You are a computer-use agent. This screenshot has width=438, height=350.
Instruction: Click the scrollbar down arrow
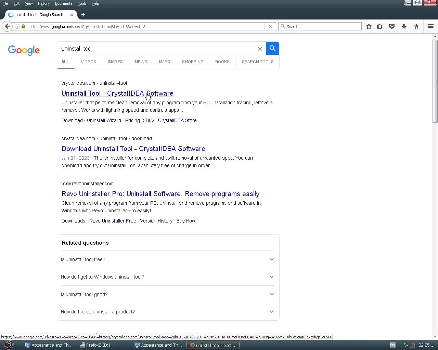(x=435, y=337)
